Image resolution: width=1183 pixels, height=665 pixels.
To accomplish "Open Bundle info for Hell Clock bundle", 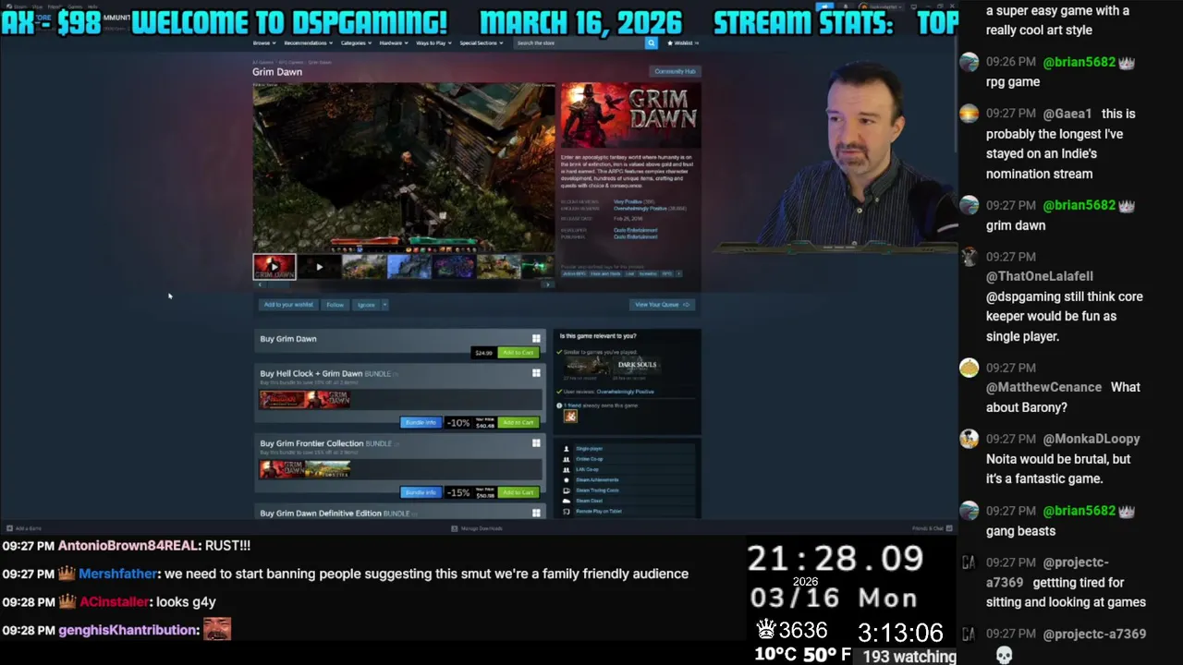I will pos(421,422).
